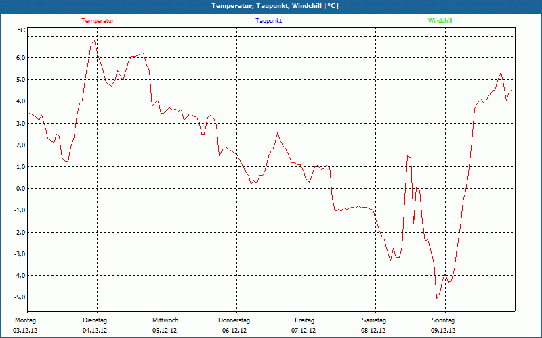542x338 pixels.
Task: Click the date 09.12.12
Action: point(443,331)
